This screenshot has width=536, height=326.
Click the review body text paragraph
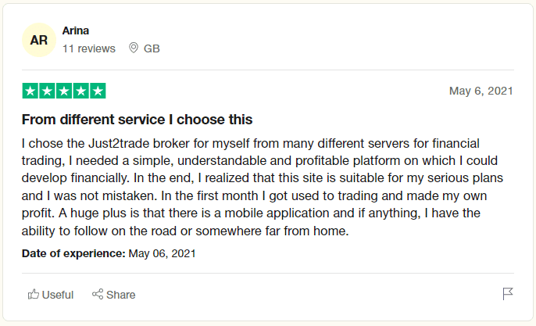pyautogui.click(x=263, y=187)
